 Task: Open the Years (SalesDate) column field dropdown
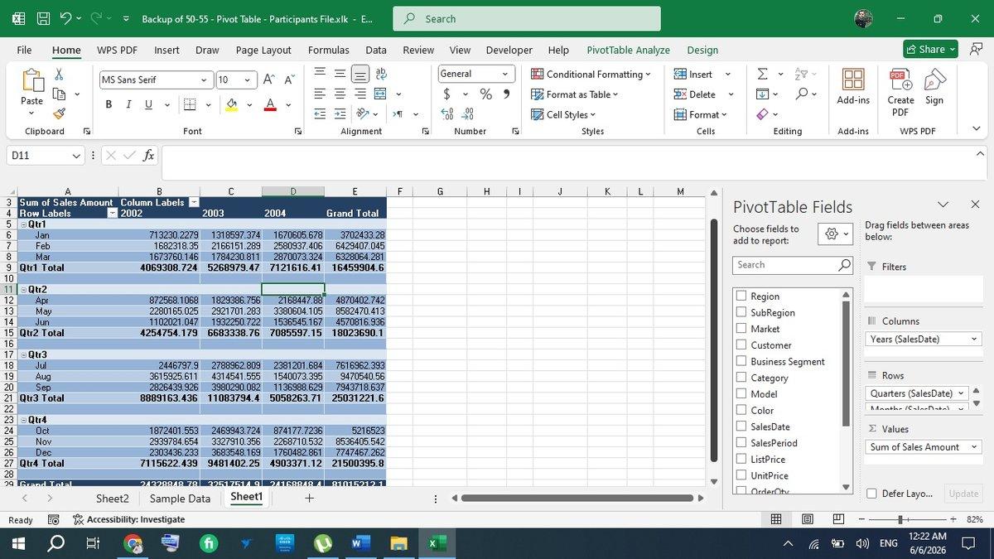coord(974,339)
